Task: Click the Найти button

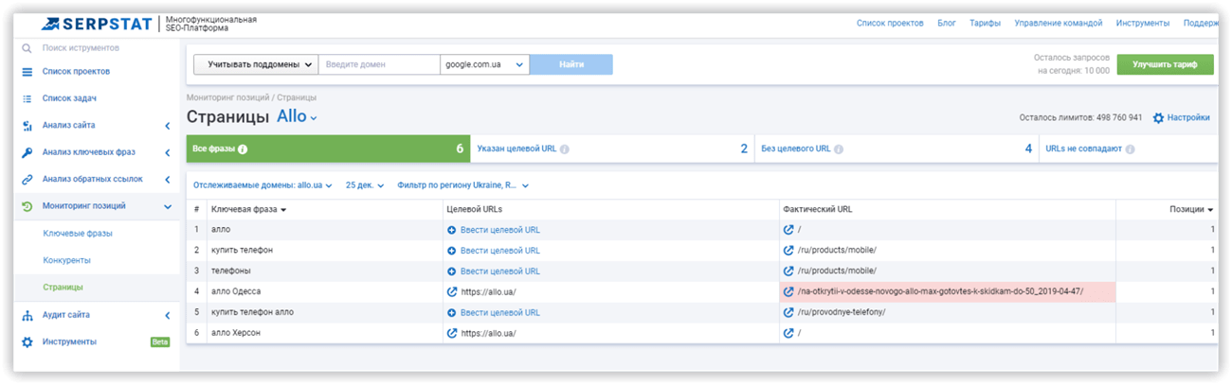Action: coord(571,64)
